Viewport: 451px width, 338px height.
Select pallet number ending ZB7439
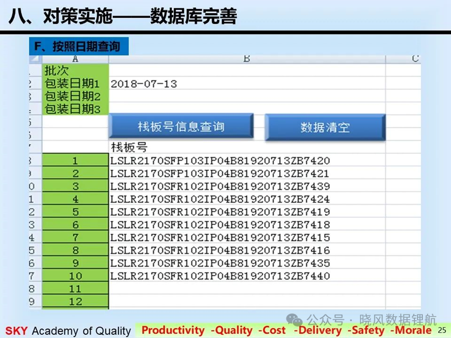click(247, 186)
